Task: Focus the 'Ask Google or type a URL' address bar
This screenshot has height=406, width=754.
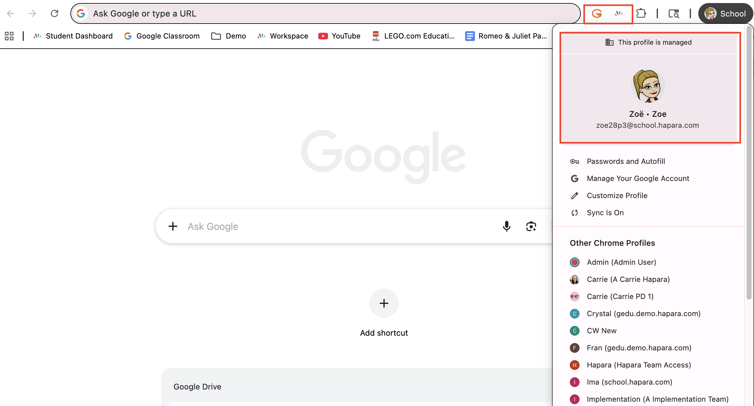Action: coord(325,13)
